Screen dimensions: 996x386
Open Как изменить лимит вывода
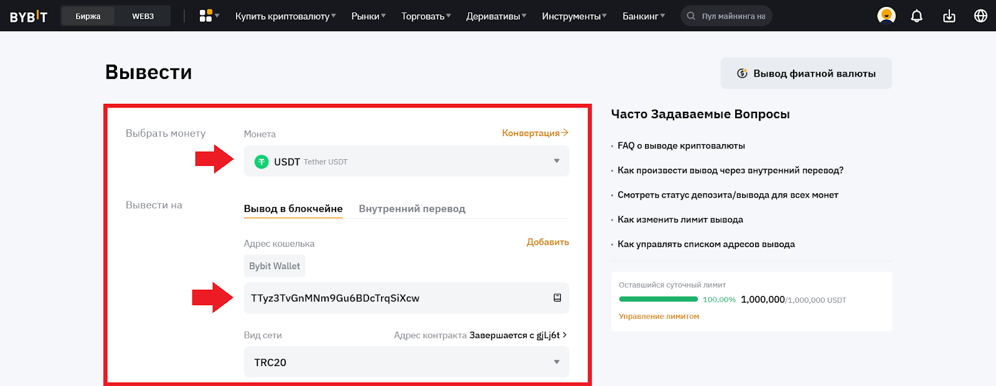[x=680, y=219]
